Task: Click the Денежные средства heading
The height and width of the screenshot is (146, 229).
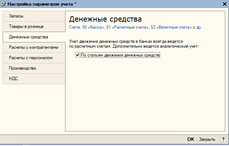Action: pyautogui.click(x=105, y=19)
